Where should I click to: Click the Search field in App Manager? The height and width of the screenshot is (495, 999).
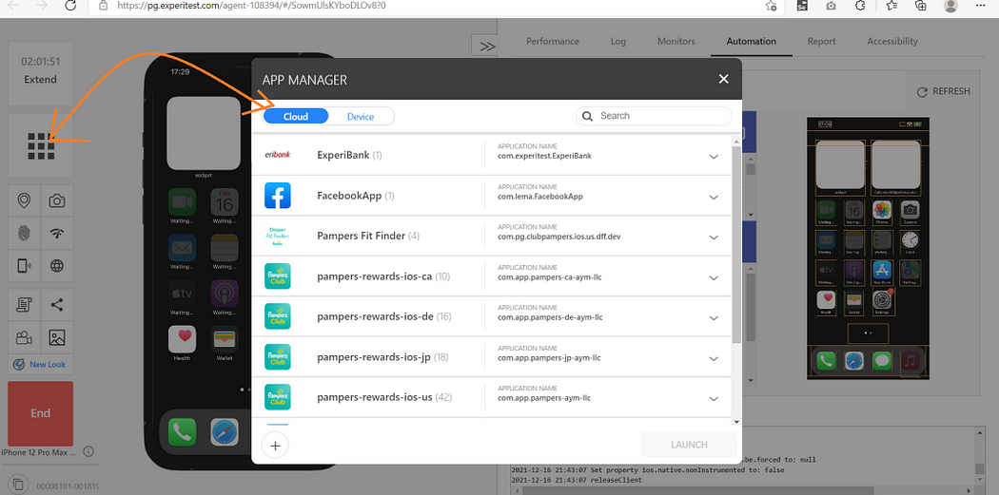[x=654, y=116]
